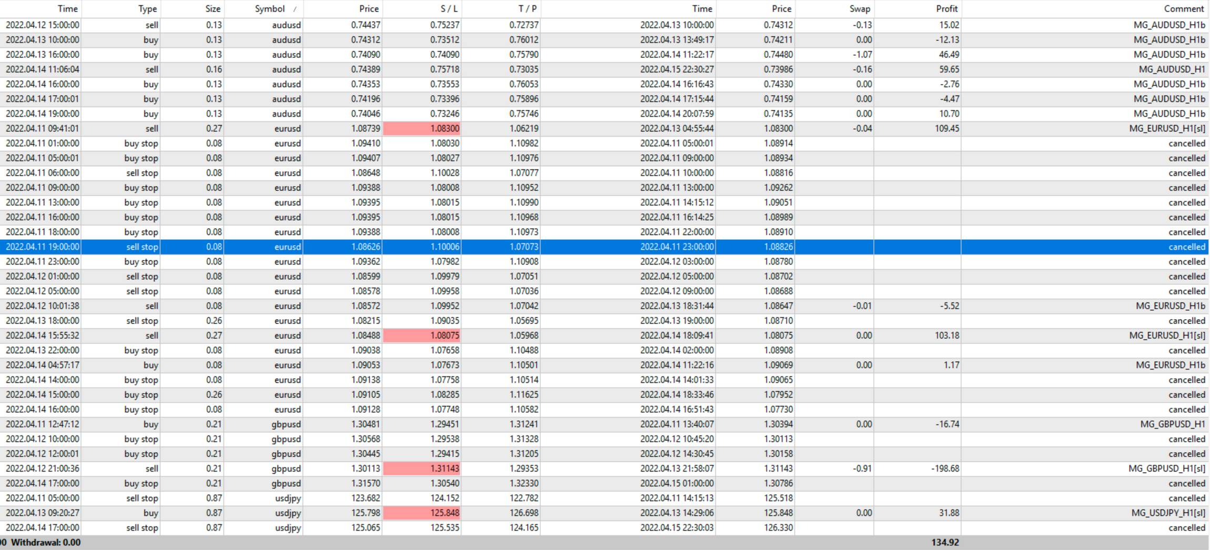This screenshot has height=550, width=1210.
Task: Select the S/L value 1.10006
Action: [445, 247]
